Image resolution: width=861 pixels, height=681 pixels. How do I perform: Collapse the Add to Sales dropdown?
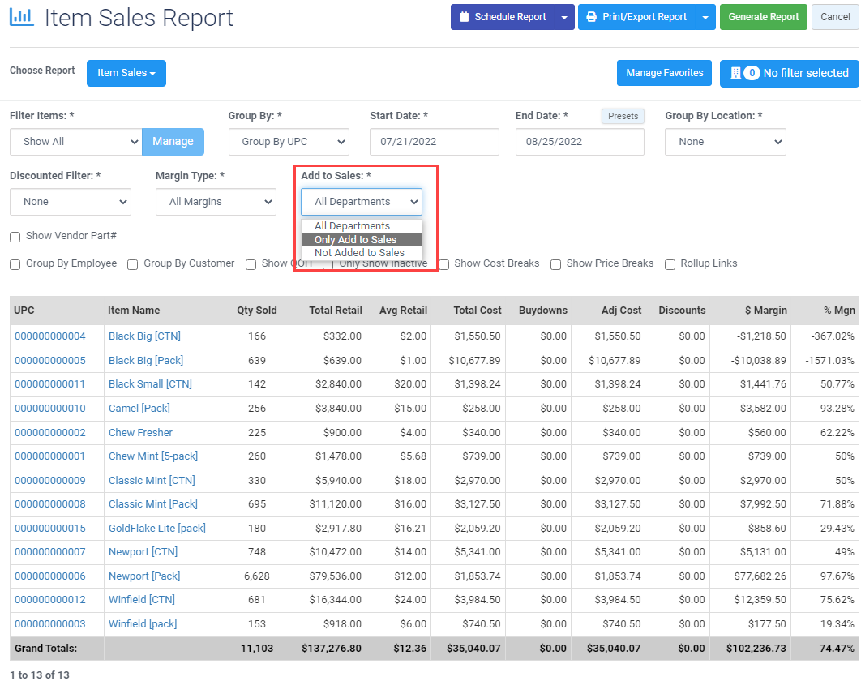(362, 202)
